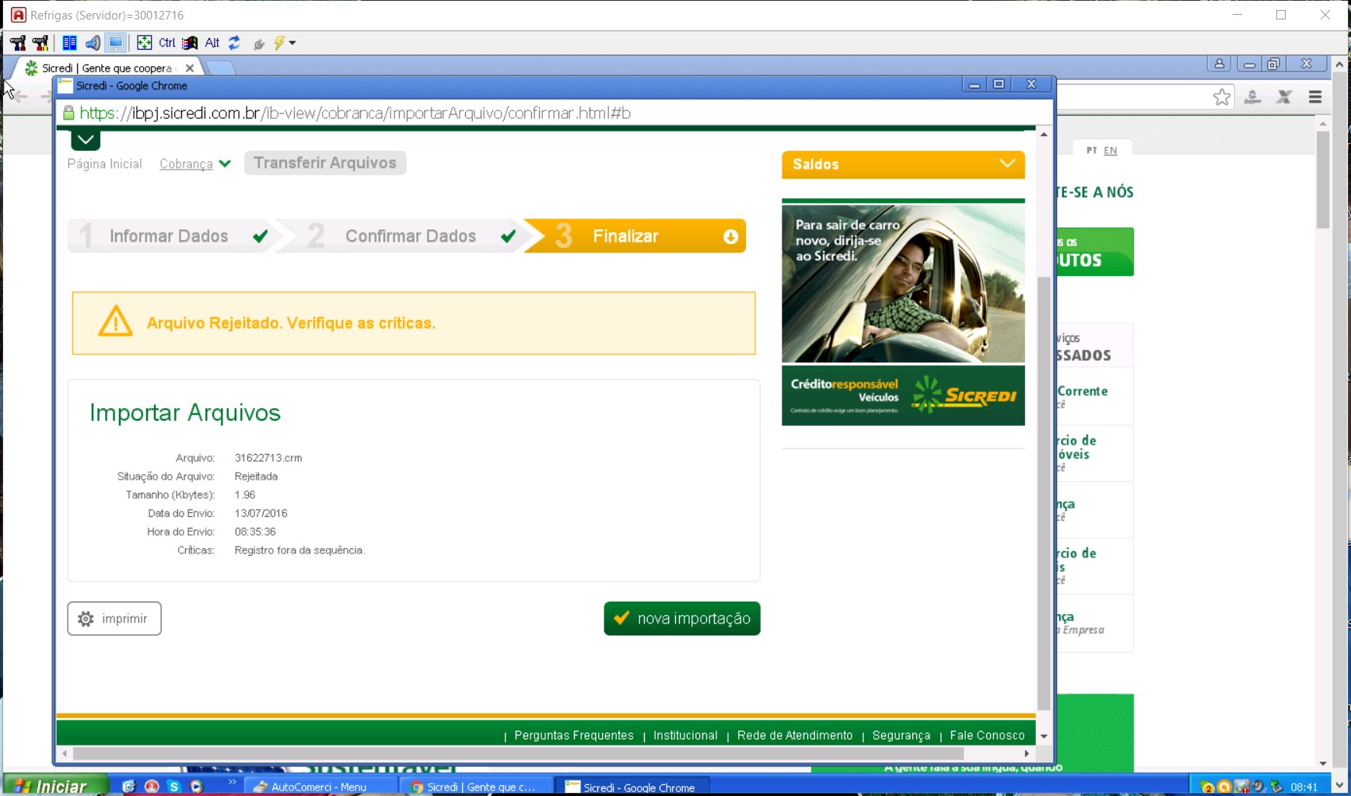Select the monitor display icon in toolbar

(116, 43)
